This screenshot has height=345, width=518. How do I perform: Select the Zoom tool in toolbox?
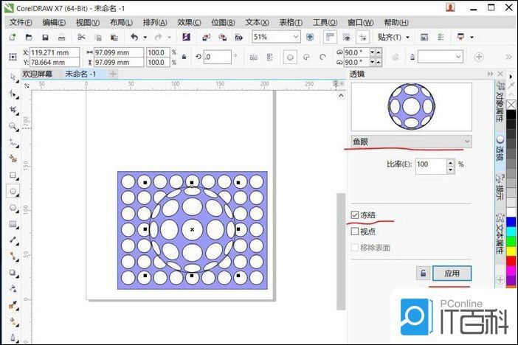13,126
